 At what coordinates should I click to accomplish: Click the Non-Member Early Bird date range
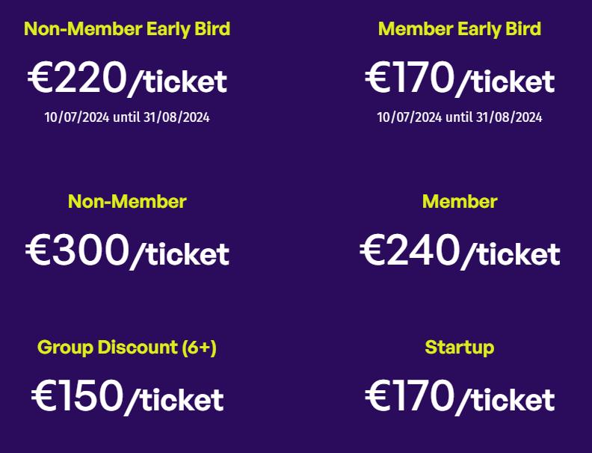(x=127, y=117)
